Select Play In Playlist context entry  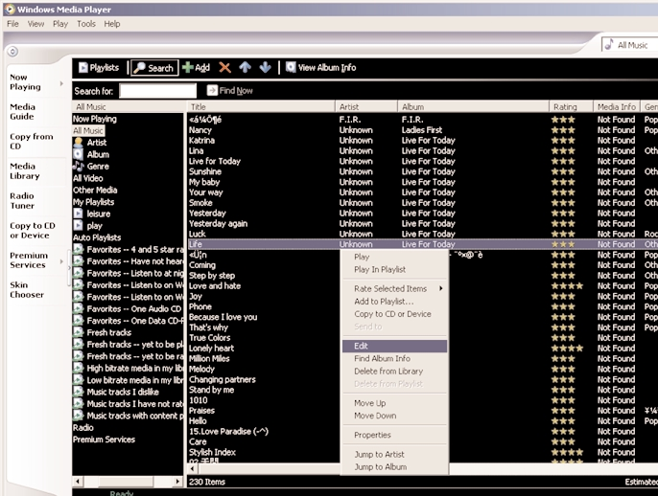click(x=394, y=269)
